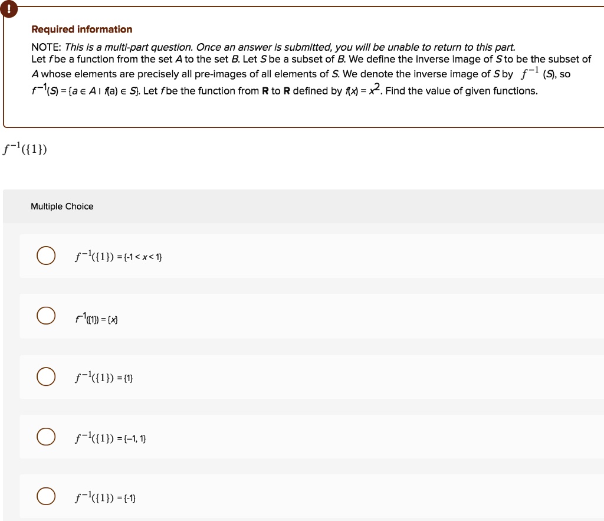Click the gray Multiple Choice header bar
Image resolution: width=604 pixels, height=521 pixels.
click(x=302, y=206)
